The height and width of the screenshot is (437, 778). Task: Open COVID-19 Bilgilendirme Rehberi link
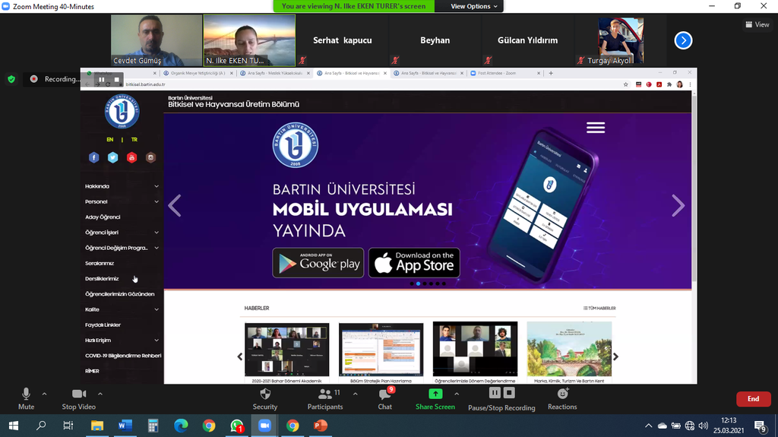[123, 356]
